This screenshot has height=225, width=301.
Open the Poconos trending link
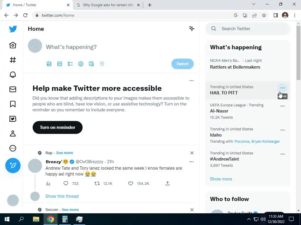tap(242, 142)
